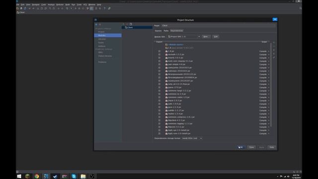This screenshot has height=179, width=318.
Task: Click the Help question-mark toolbar icon
Action: pos(105,8)
